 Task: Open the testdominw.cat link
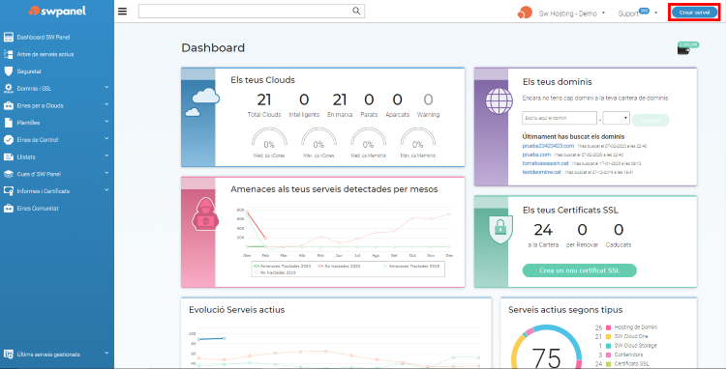(x=541, y=172)
